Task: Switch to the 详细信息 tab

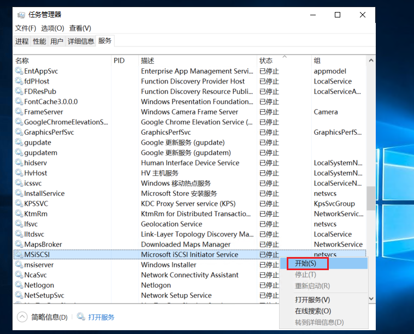Action: (81, 41)
